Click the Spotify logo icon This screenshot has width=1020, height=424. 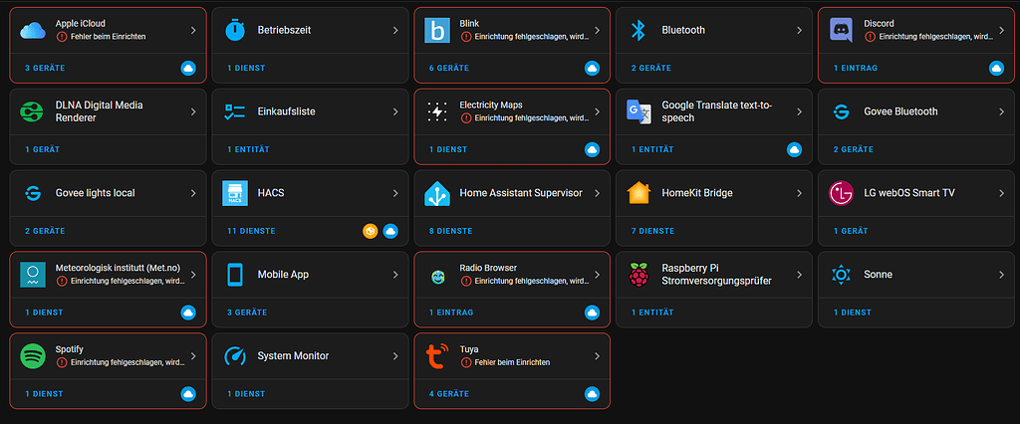click(33, 355)
